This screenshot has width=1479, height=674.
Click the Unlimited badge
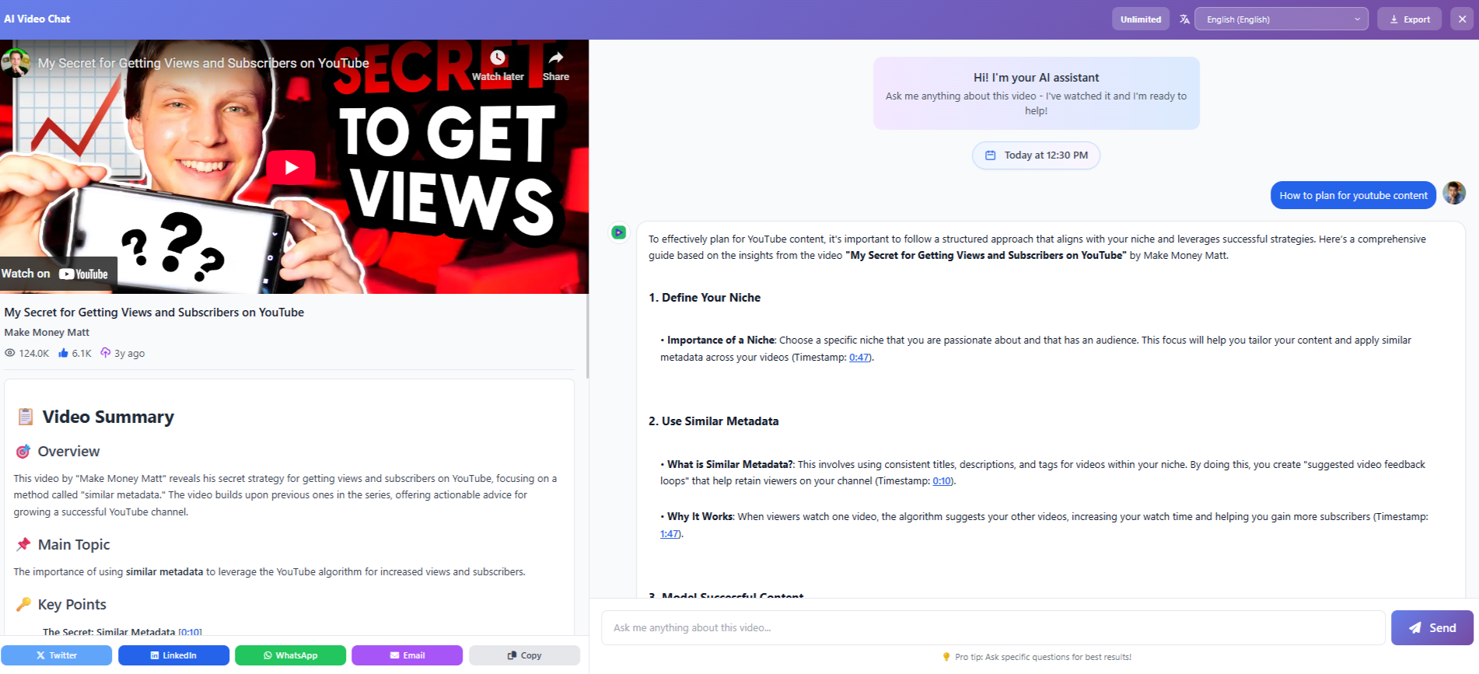1140,19
